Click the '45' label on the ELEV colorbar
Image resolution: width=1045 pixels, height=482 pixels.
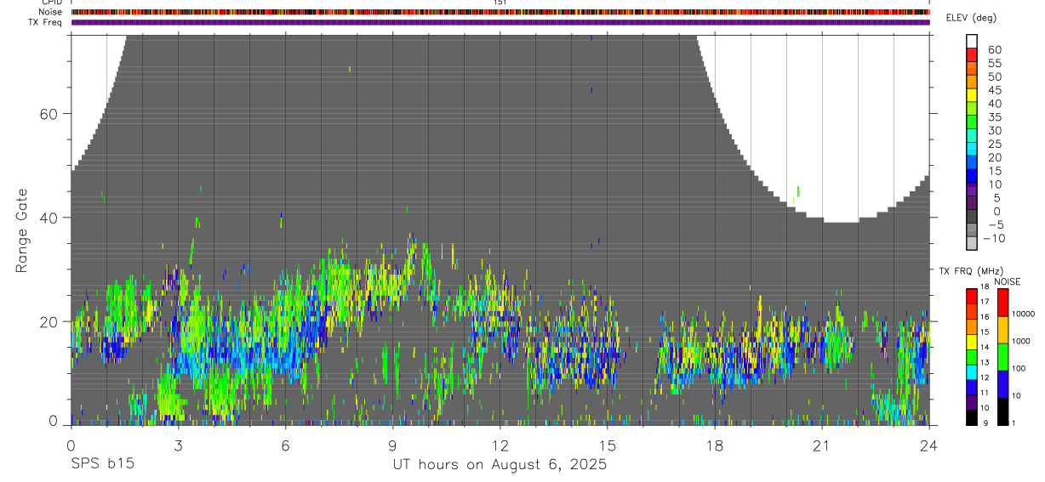993,90
